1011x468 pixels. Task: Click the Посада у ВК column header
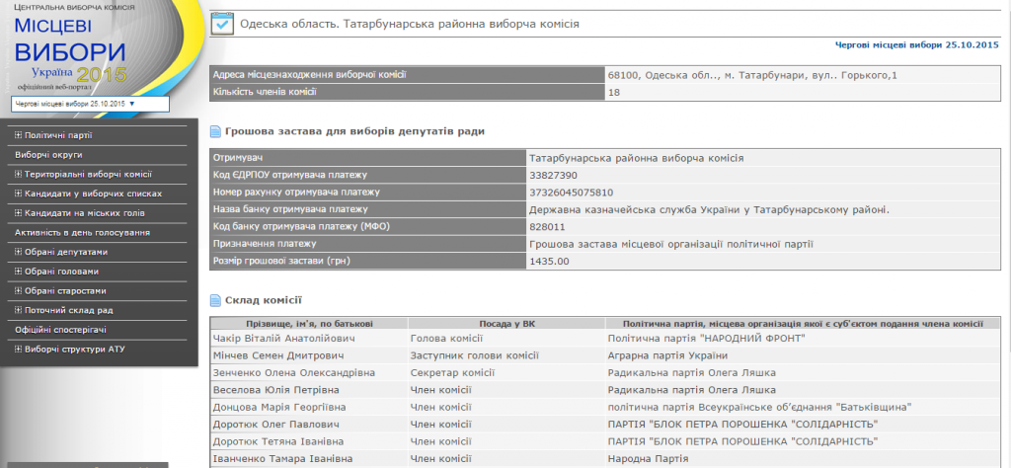pos(505,323)
